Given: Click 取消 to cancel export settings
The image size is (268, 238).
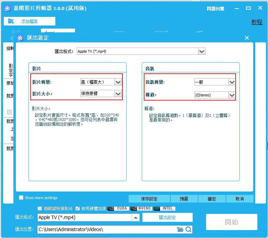Looking at the screenshot, I should click(240, 199).
